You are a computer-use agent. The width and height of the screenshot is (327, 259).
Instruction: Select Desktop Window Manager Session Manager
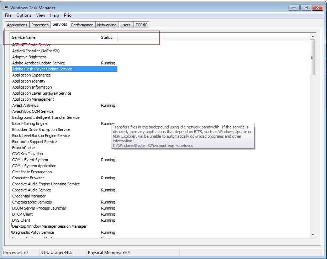64,226
